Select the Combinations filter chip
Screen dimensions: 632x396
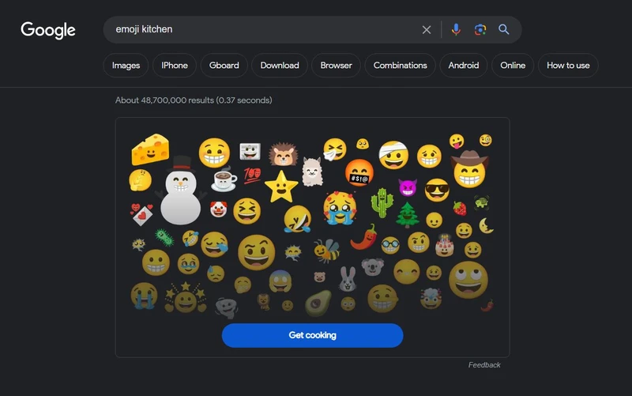tap(401, 66)
